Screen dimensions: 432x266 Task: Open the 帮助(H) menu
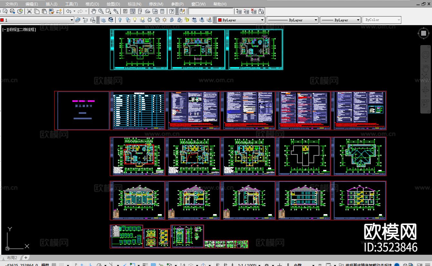coord(220,4)
